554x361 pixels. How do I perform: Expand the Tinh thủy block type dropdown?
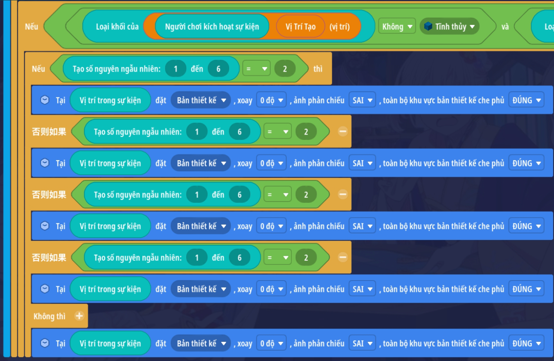click(472, 27)
